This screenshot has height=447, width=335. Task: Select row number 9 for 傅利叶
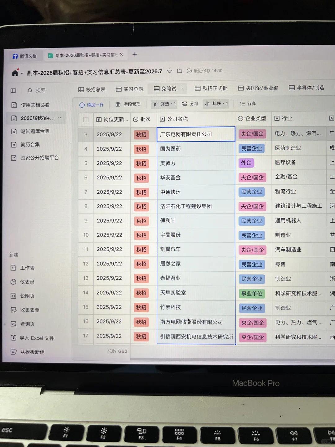86,221
